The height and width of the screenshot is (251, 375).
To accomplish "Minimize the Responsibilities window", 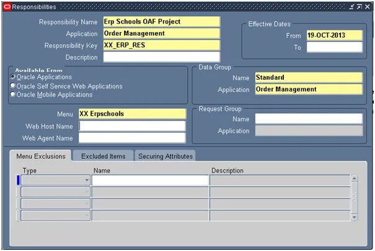I will coord(351,7).
